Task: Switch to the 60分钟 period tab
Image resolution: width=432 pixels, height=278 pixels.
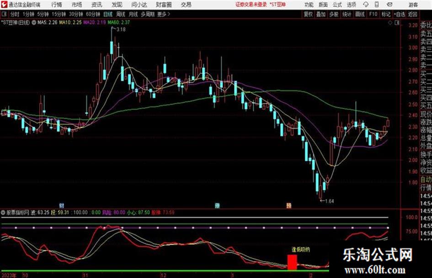Action: (x=93, y=14)
